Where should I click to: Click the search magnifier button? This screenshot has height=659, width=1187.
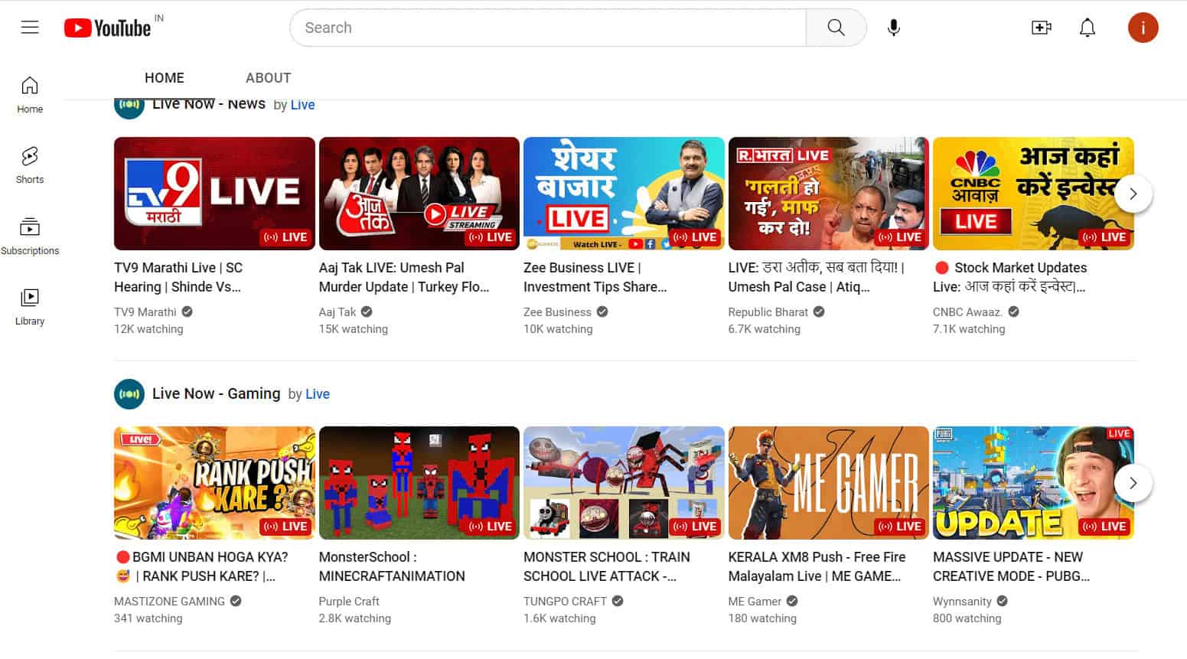click(836, 27)
